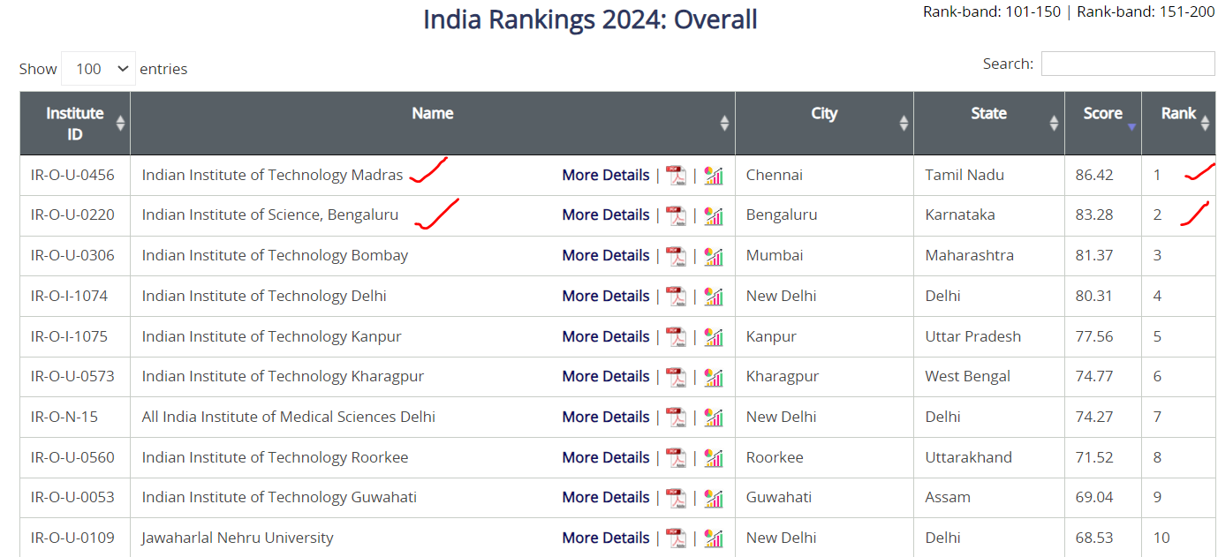View graph icon for IIT Bombay
Image resolution: width=1218 pixels, height=557 pixels.
pyautogui.click(x=714, y=256)
